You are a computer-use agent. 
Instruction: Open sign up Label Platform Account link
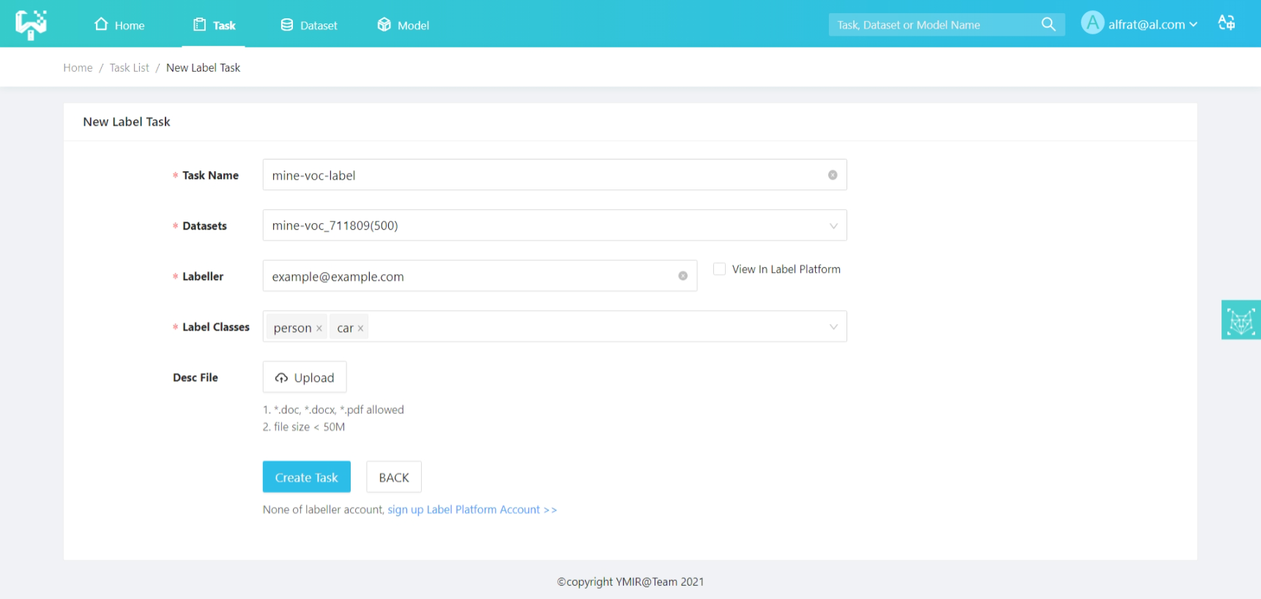(472, 510)
